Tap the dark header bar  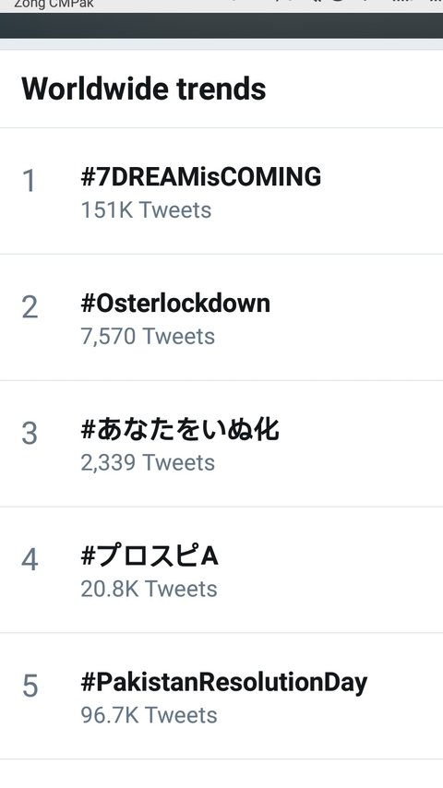(221, 26)
